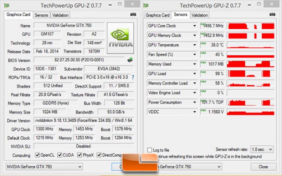282x176 pixels.
Task: Click the Bus Interface question mark icon
Action: tap(133, 77)
